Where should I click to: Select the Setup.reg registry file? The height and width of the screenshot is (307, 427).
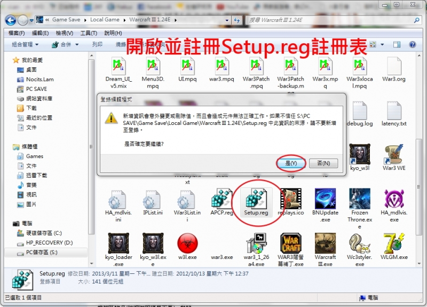point(256,202)
